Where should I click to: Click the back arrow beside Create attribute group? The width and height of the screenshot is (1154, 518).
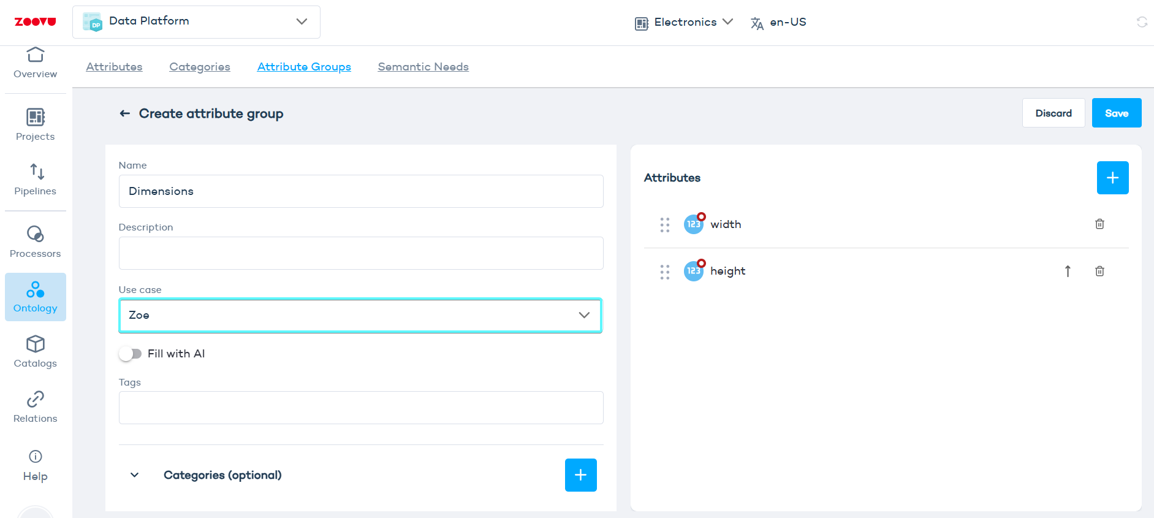[125, 113]
